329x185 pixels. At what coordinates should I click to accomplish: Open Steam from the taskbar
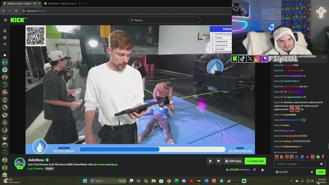point(229,181)
